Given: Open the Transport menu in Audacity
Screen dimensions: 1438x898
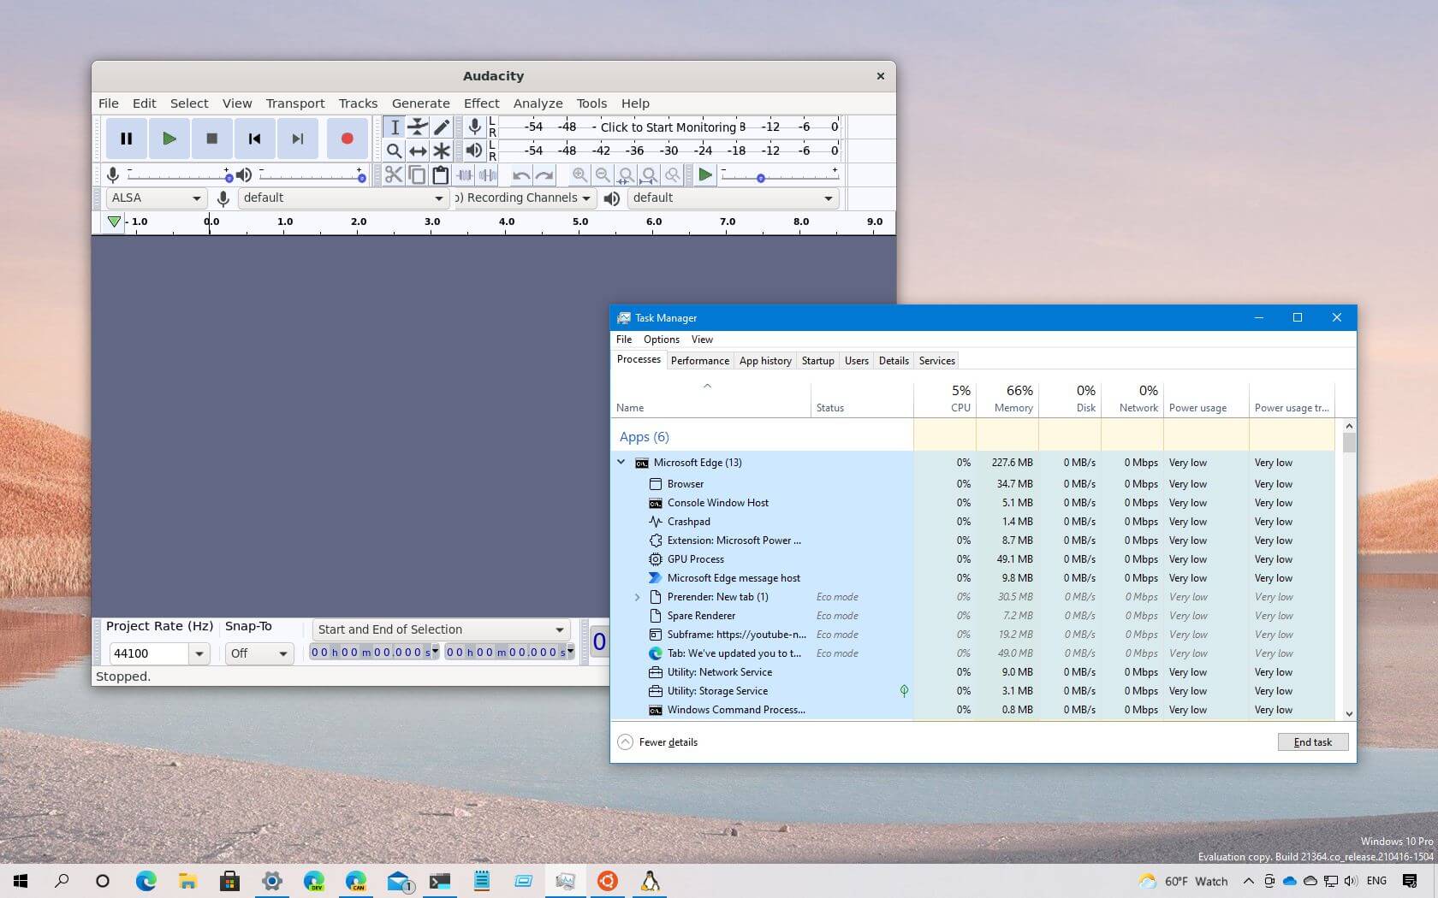Looking at the screenshot, I should click(x=294, y=103).
